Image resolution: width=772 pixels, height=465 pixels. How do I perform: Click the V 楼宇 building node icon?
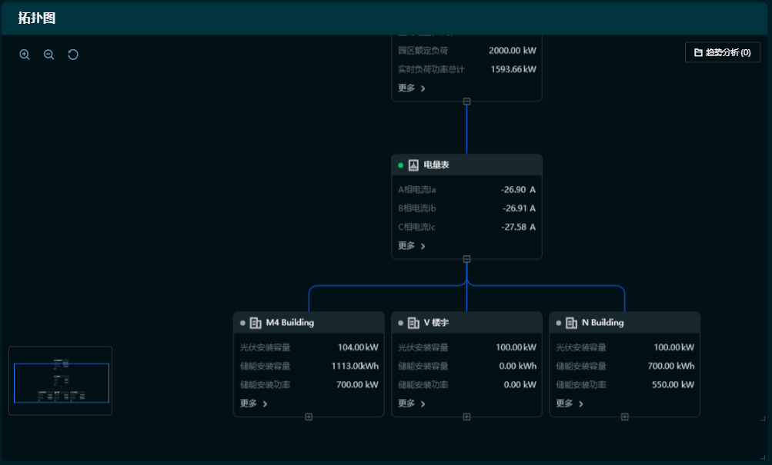pyautogui.click(x=413, y=323)
